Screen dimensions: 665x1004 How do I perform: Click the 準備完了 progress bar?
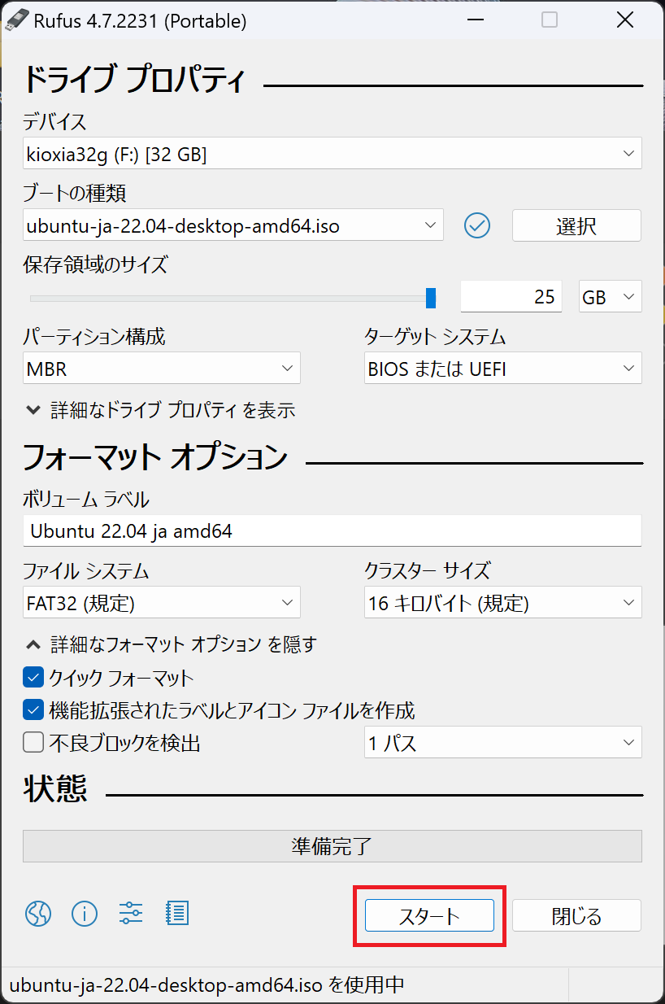click(332, 846)
